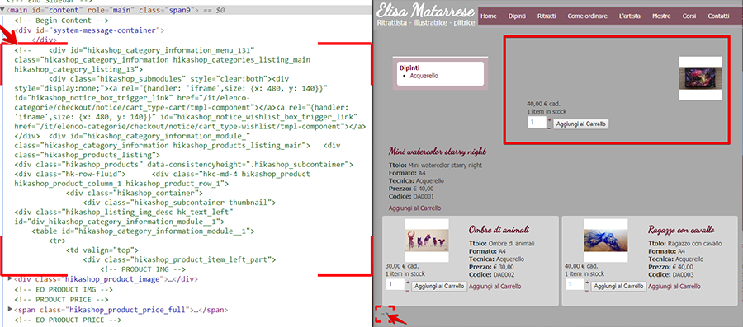Select the EO PRODUCT IMG comment line
Viewport: 743px width, 327px height.
pos(64,289)
